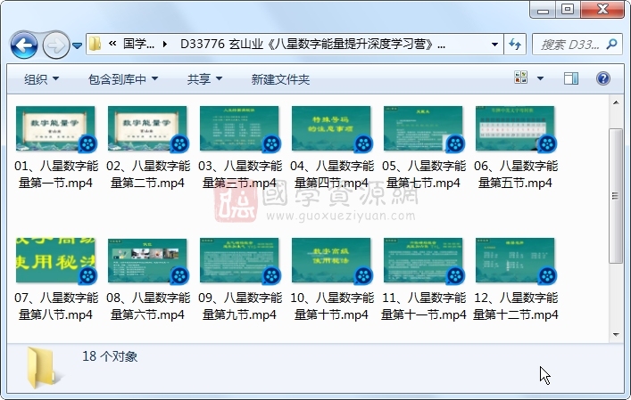Click file name 09、八星数字能量第九节.mp4
Viewport: 631px width, 400px height.
click(x=240, y=306)
